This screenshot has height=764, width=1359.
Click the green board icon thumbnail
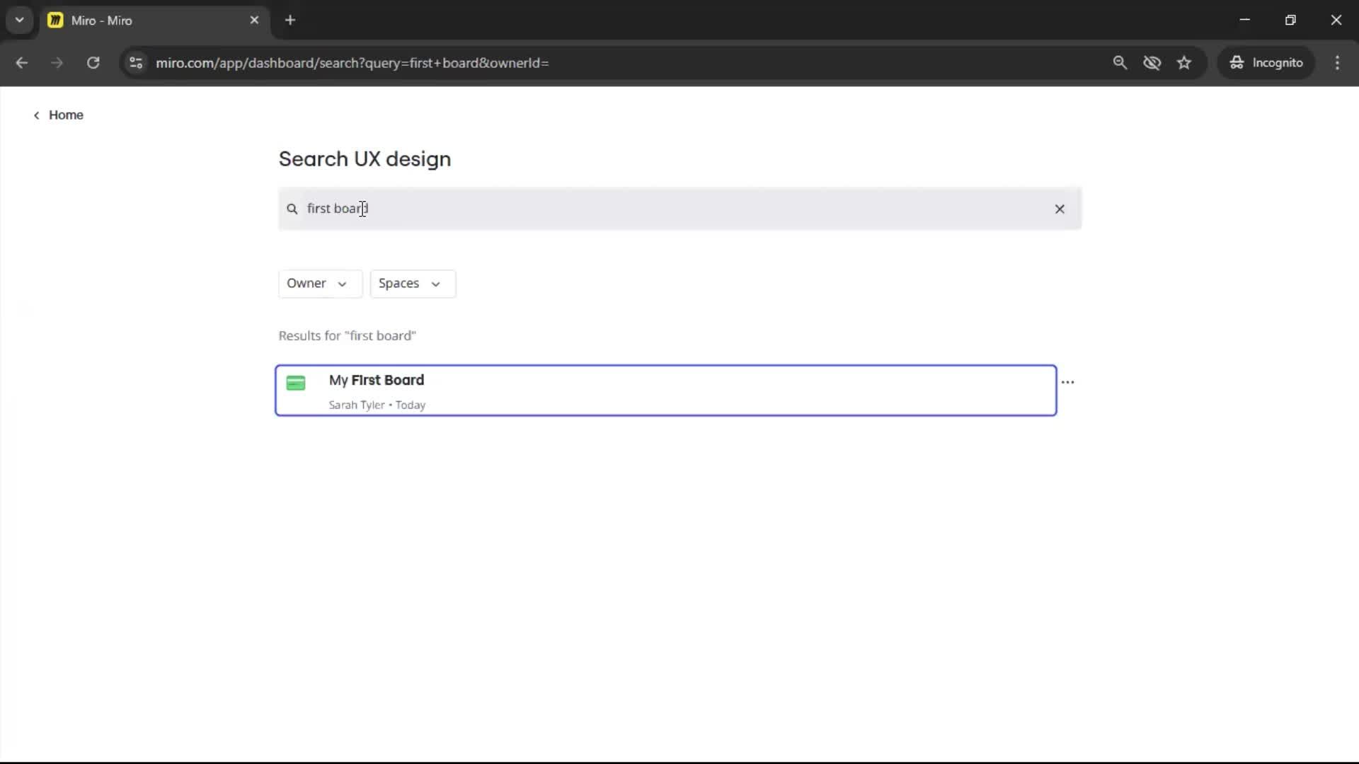[x=296, y=383]
